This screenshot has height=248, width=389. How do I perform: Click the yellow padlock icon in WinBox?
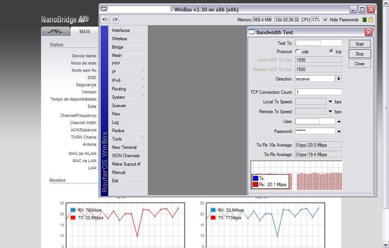[x=371, y=19]
